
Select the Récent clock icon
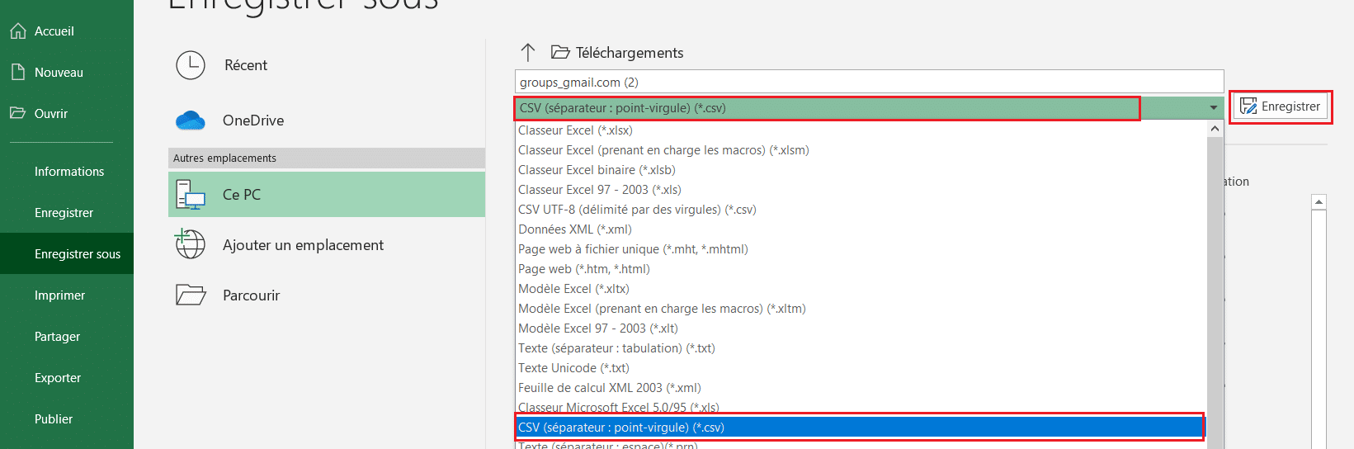[x=191, y=65]
